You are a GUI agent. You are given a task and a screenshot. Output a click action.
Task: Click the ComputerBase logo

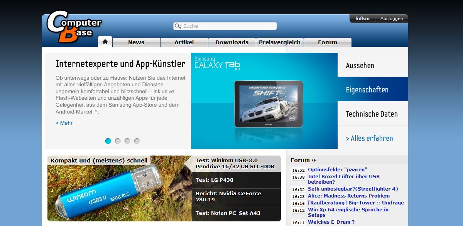74,26
